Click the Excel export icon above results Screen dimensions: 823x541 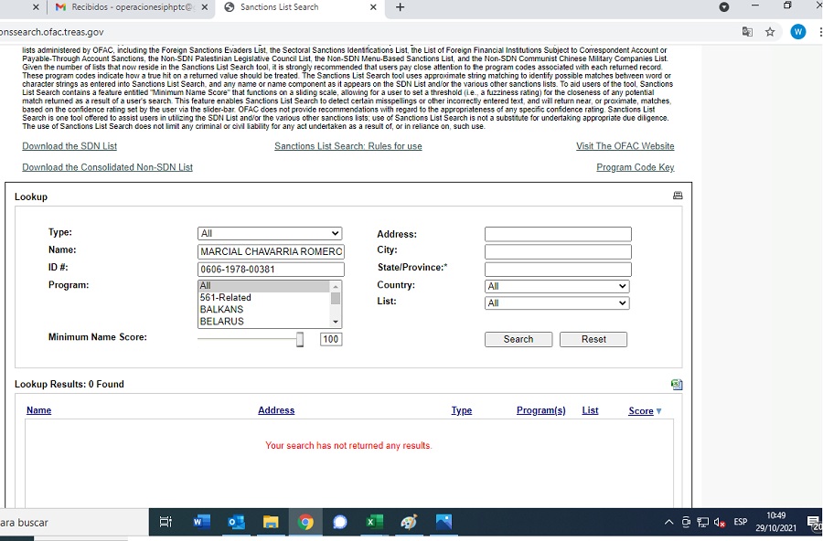(677, 385)
